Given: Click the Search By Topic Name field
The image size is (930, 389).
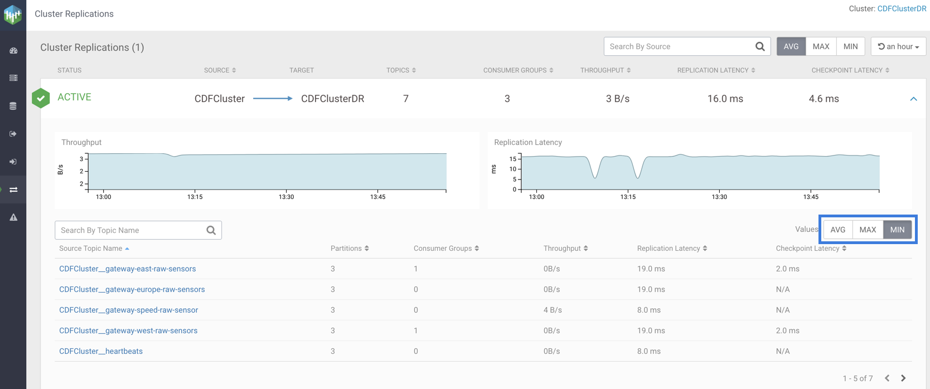Looking at the screenshot, I should point(131,230).
